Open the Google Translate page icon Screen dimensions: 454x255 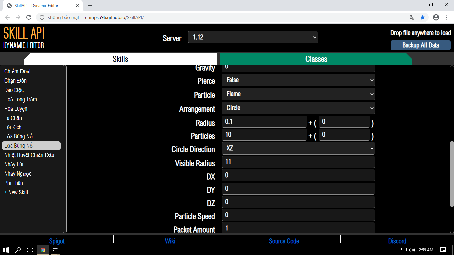[x=412, y=17]
